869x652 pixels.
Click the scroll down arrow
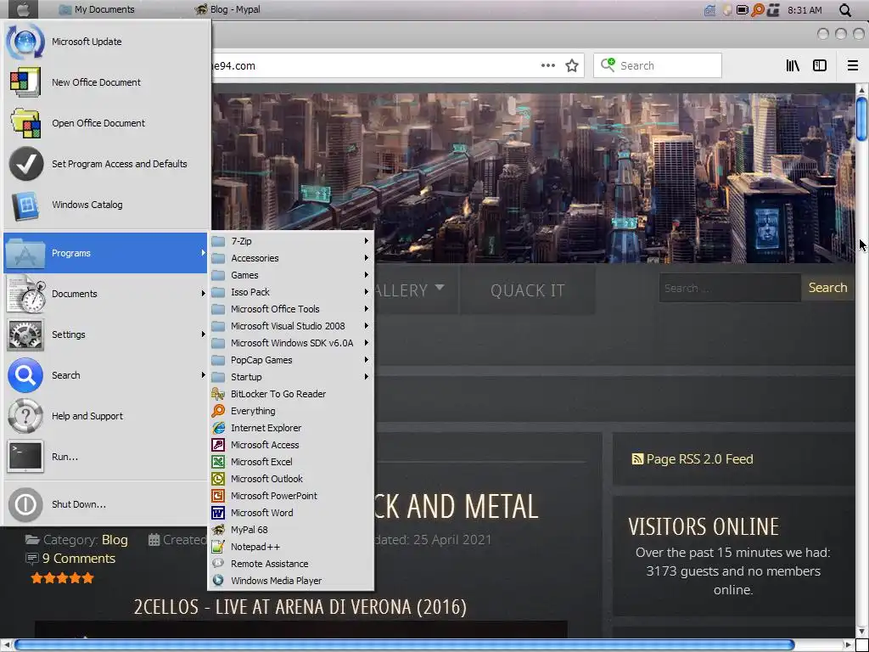(861, 631)
